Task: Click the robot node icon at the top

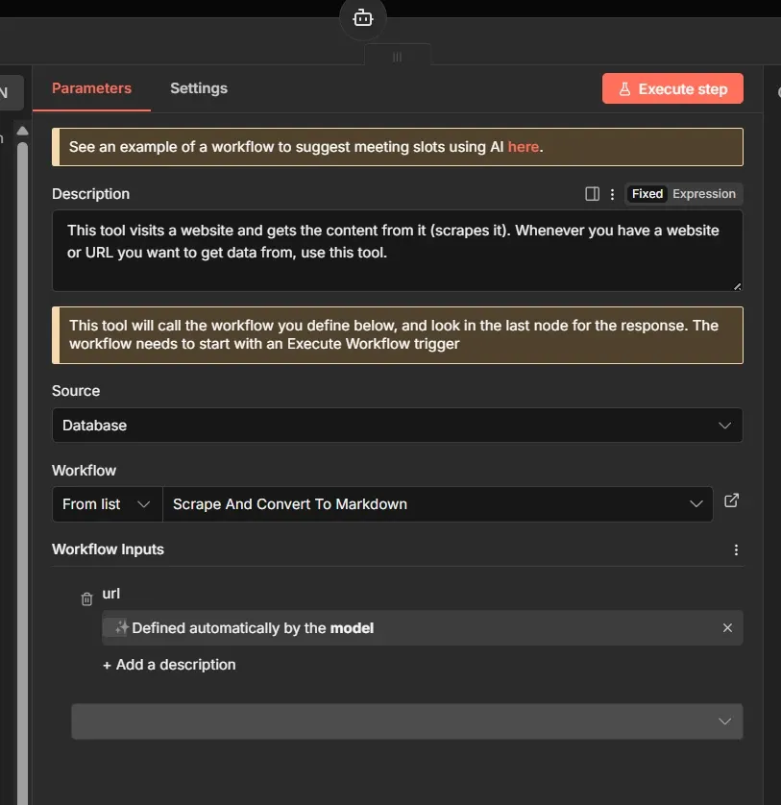Action: click(362, 16)
